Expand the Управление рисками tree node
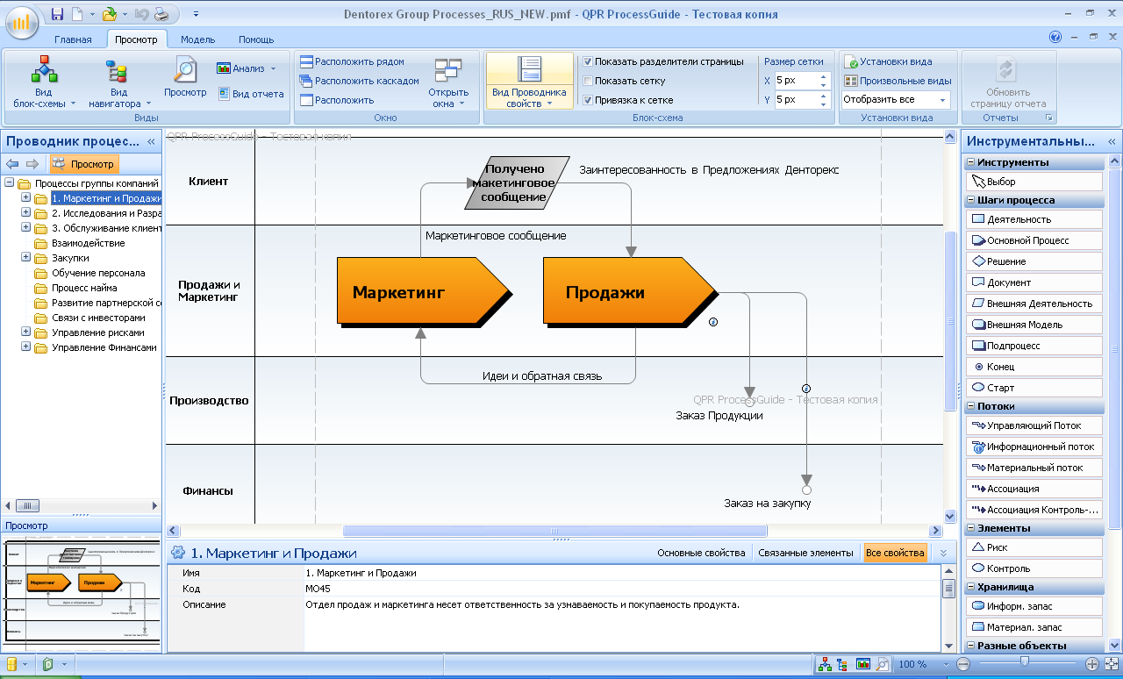The height and width of the screenshot is (679, 1123). coord(25,332)
